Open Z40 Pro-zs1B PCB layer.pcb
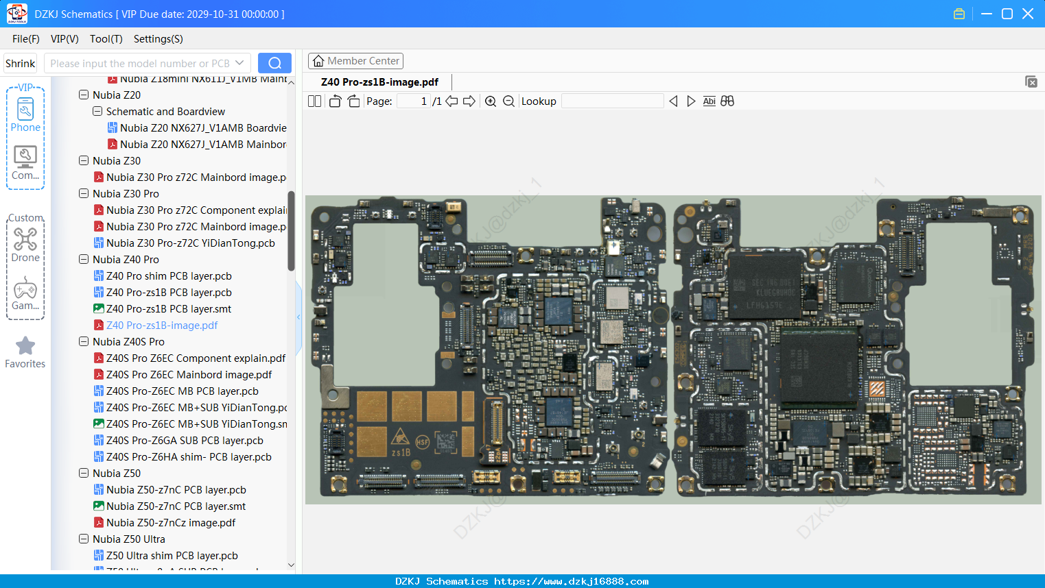This screenshot has height=588, width=1045. (x=163, y=293)
